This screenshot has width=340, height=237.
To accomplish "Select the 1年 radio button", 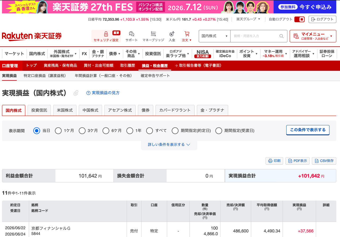I will point(130,131).
